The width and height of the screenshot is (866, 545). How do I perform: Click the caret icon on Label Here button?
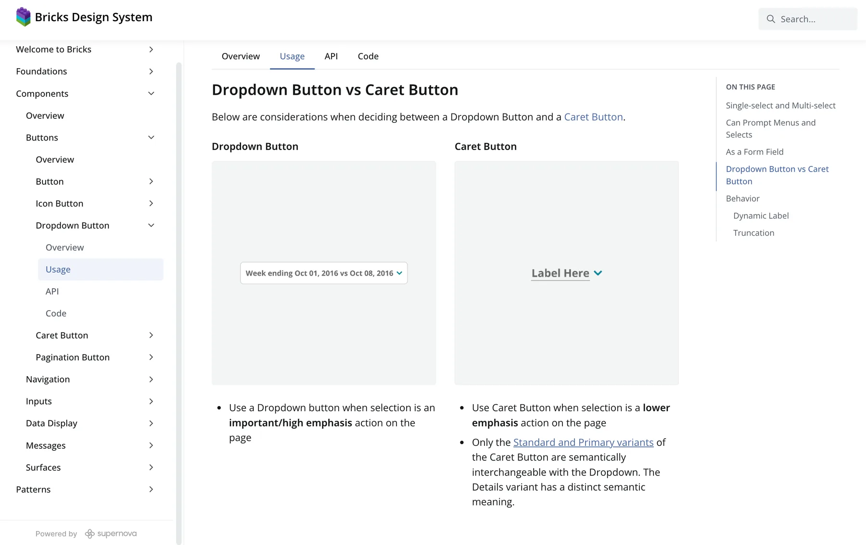pos(598,273)
